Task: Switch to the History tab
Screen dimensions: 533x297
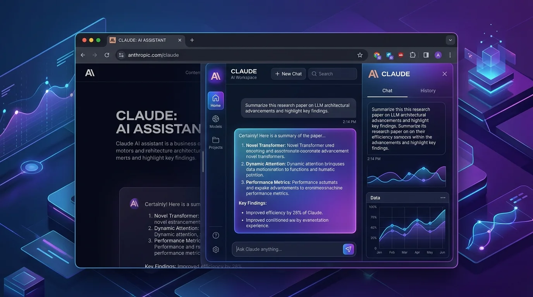Action: tap(428, 90)
